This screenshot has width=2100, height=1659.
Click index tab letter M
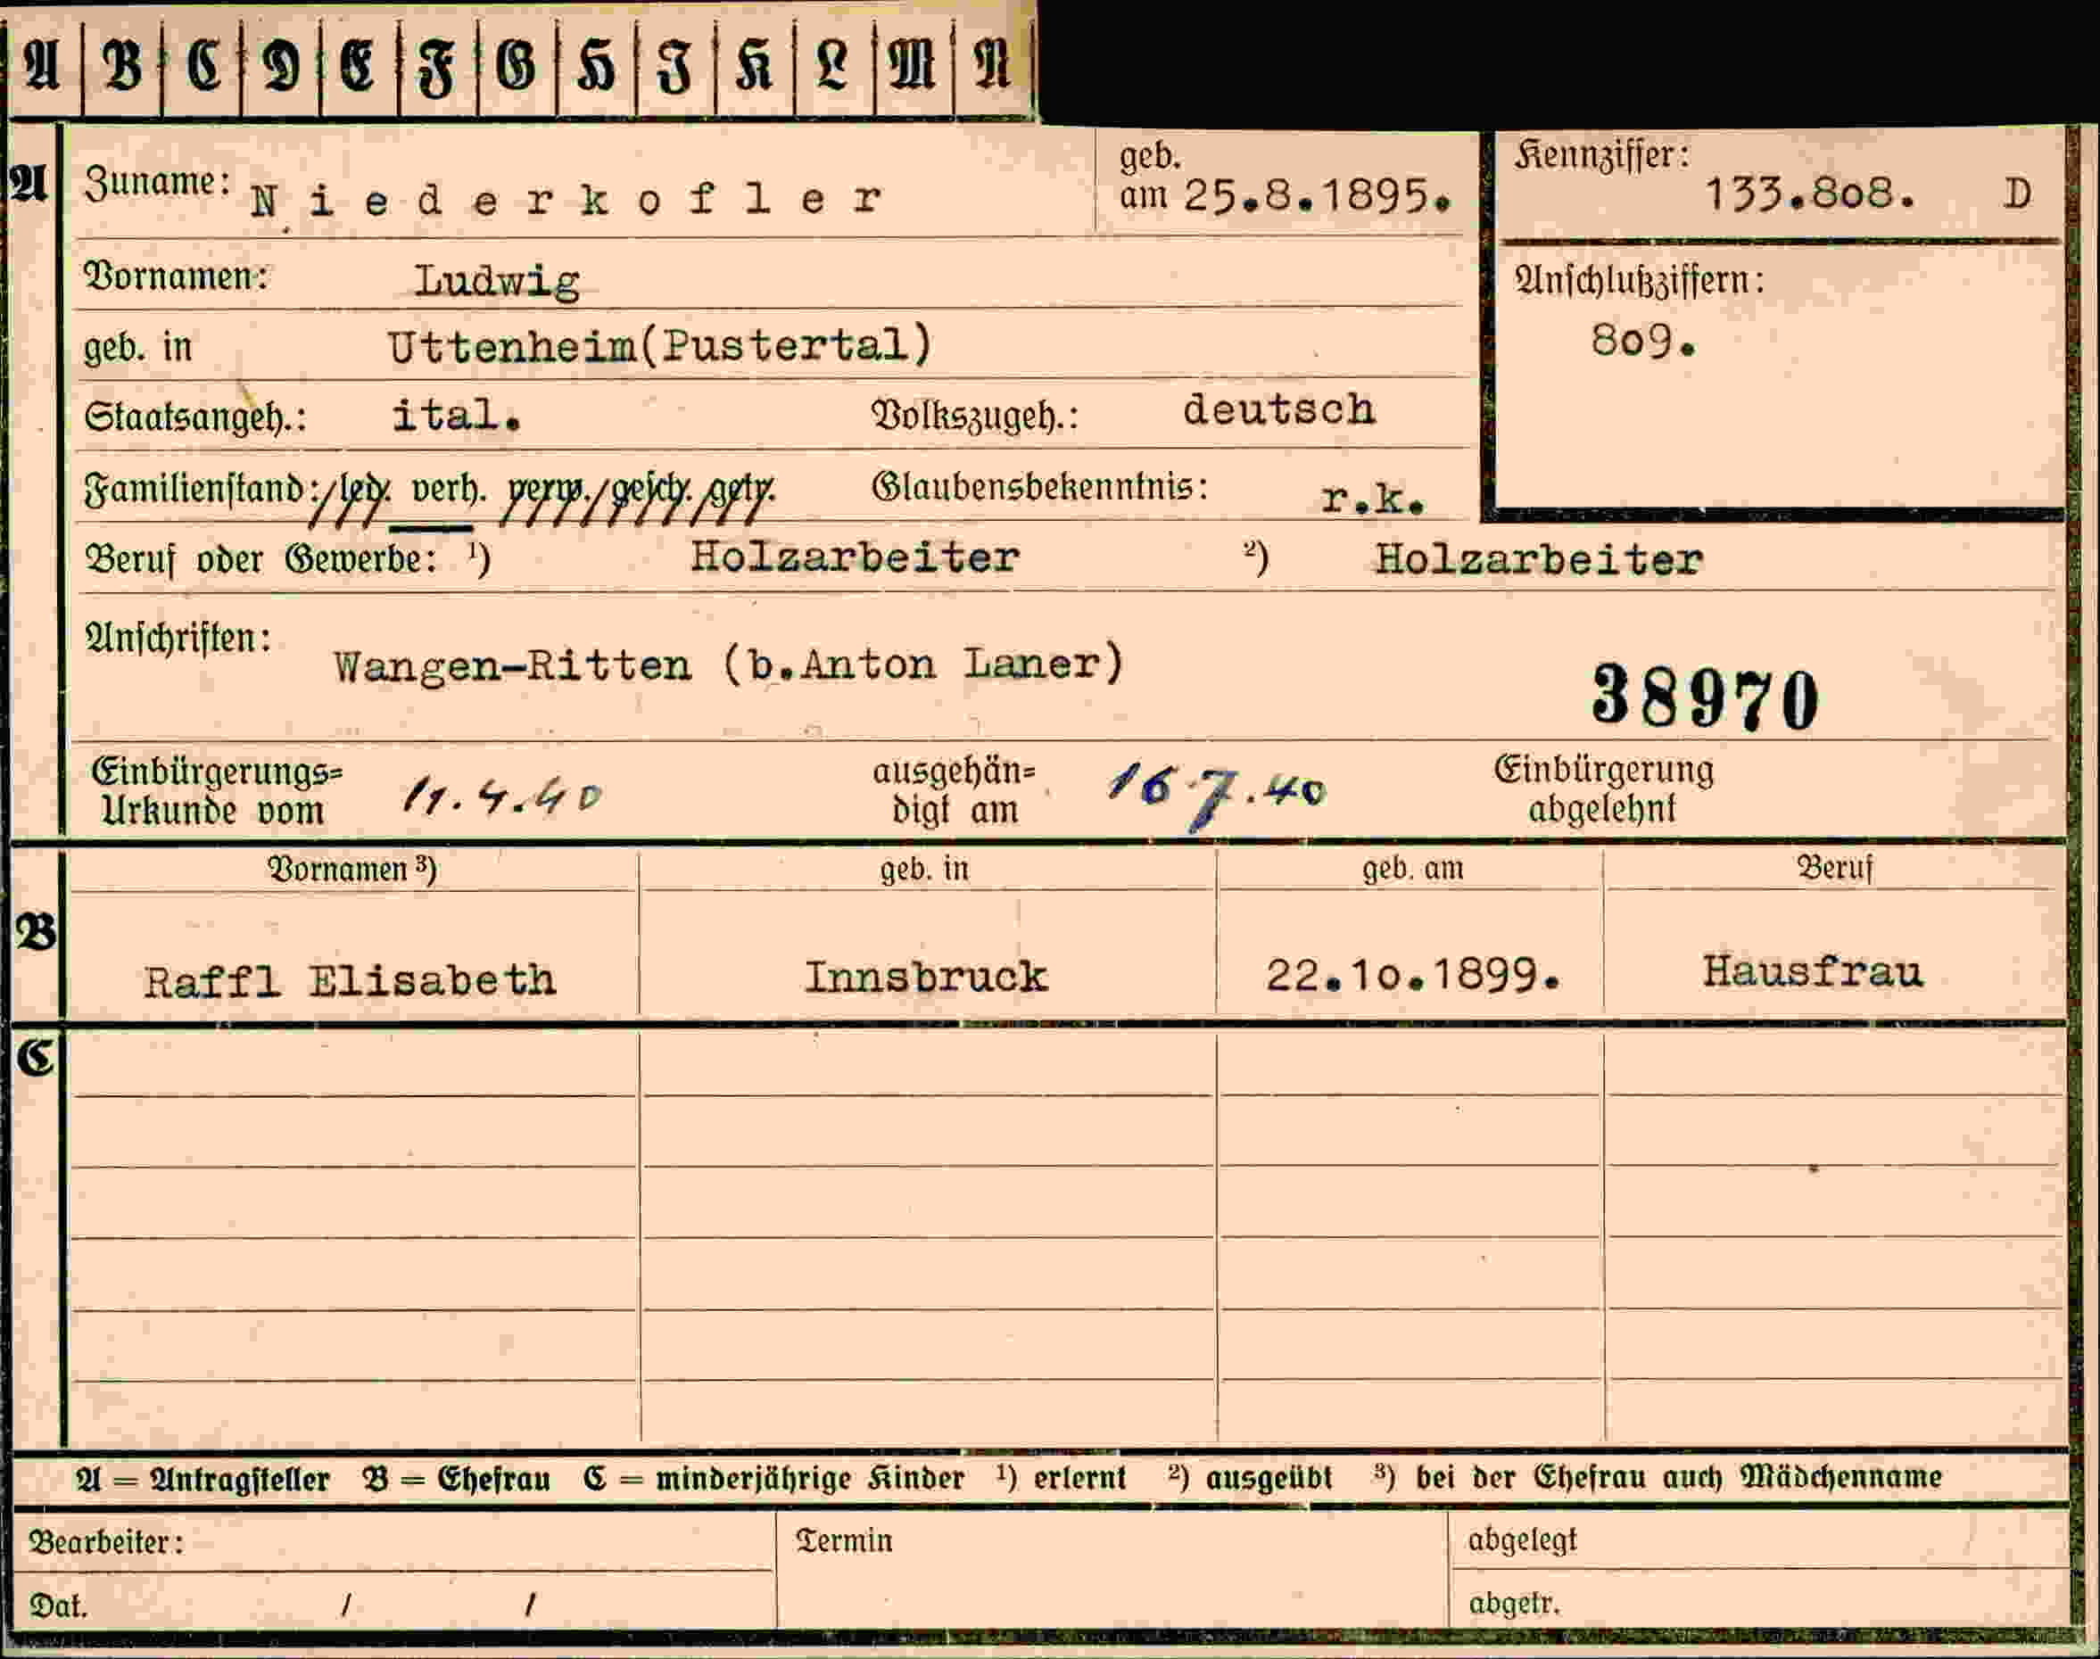pyautogui.click(x=912, y=66)
